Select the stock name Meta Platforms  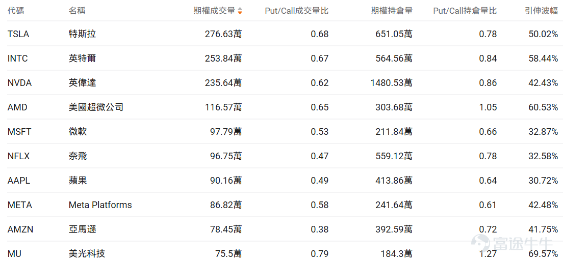(x=100, y=205)
